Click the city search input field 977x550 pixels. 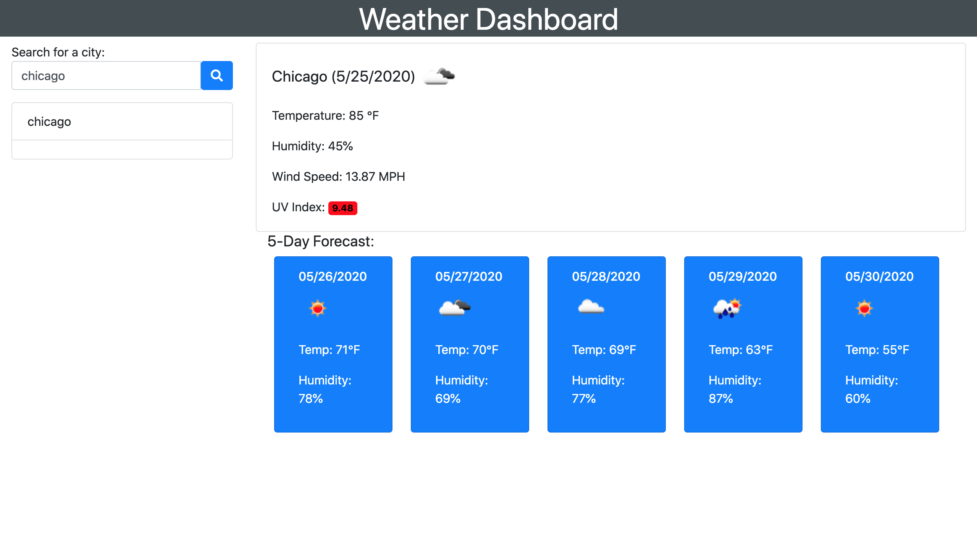(106, 76)
